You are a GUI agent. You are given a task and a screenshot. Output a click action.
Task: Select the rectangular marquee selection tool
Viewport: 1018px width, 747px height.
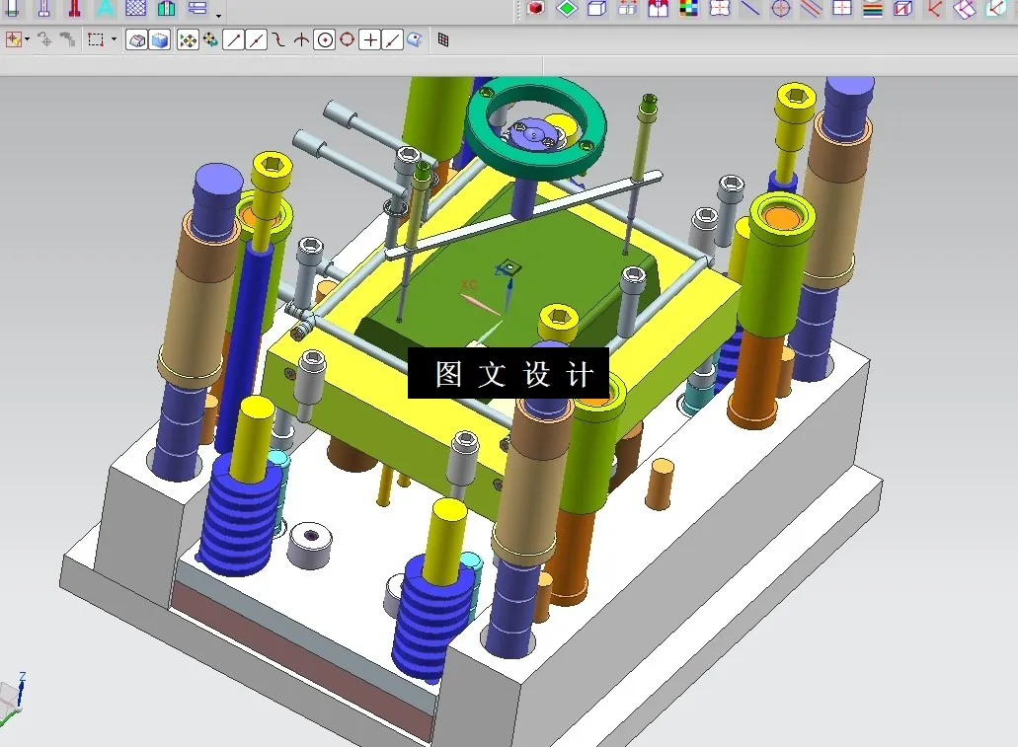click(95, 39)
